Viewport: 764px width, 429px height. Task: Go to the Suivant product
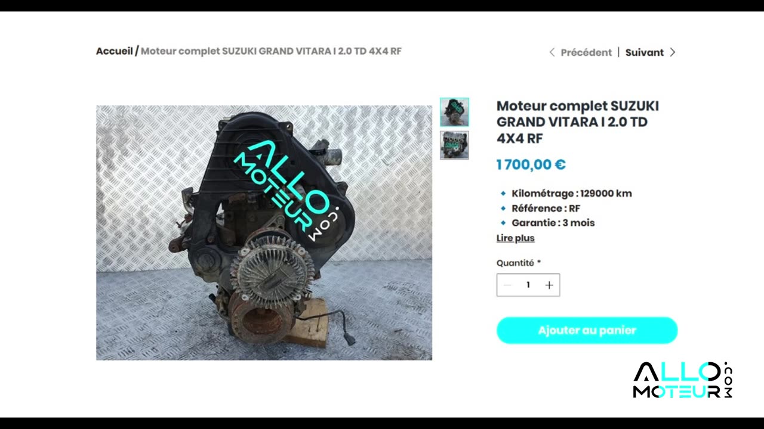pyautogui.click(x=645, y=52)
